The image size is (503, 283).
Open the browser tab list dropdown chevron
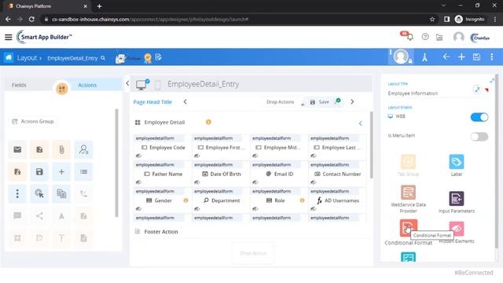tap(443, 6)
